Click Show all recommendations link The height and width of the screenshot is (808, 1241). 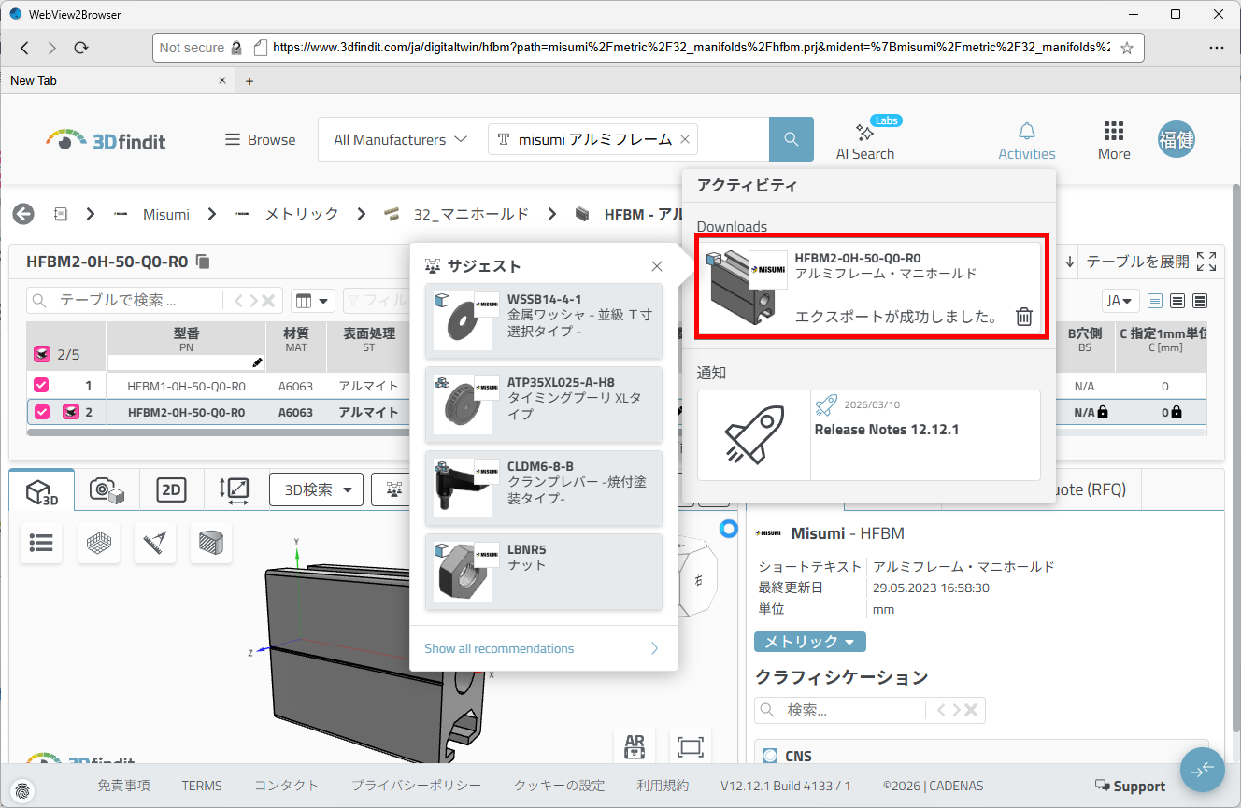499,648
